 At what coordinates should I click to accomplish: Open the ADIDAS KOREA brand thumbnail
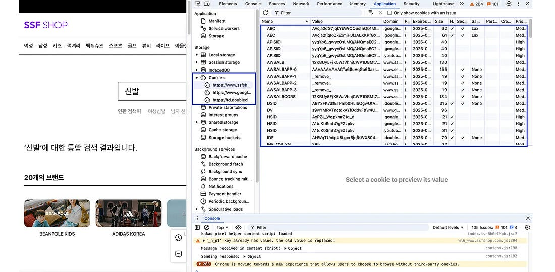click(x=129, y=214)
